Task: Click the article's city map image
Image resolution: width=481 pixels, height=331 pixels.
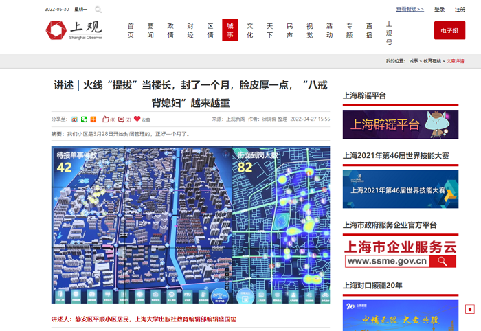Action: tap(190, 225)
